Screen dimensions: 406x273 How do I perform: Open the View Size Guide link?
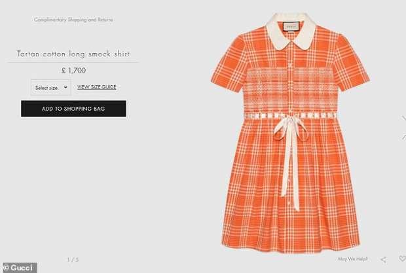coord(96,86)
